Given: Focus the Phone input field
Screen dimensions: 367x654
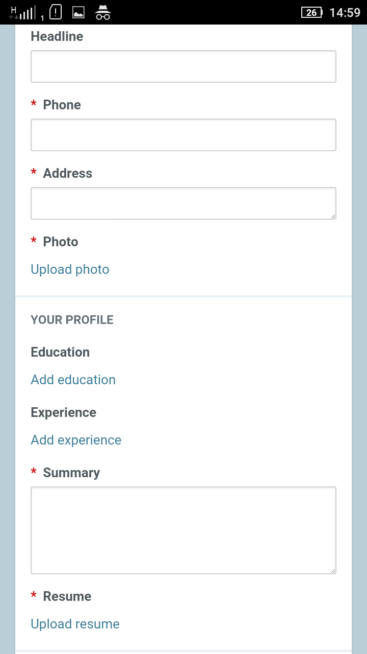Looking at the screenshot, I should click(183, 135).
